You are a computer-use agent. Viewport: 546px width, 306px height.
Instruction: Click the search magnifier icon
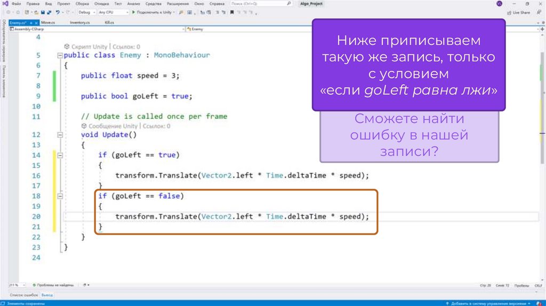click(289, 4)
